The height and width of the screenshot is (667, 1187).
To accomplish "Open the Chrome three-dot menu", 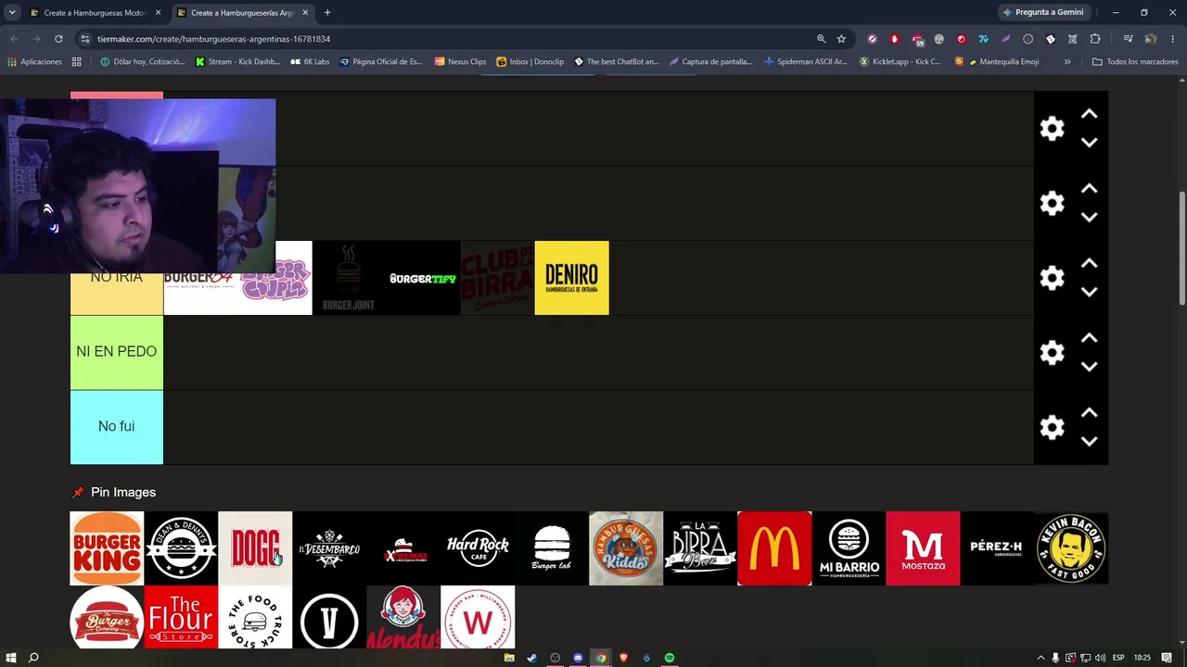I will click(x=1173, y=39).
